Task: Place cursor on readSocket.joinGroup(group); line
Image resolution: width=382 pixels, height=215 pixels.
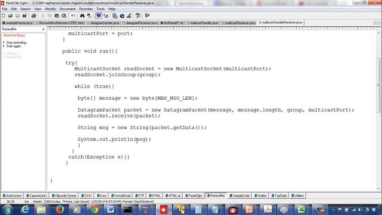Action: [118, 75]
